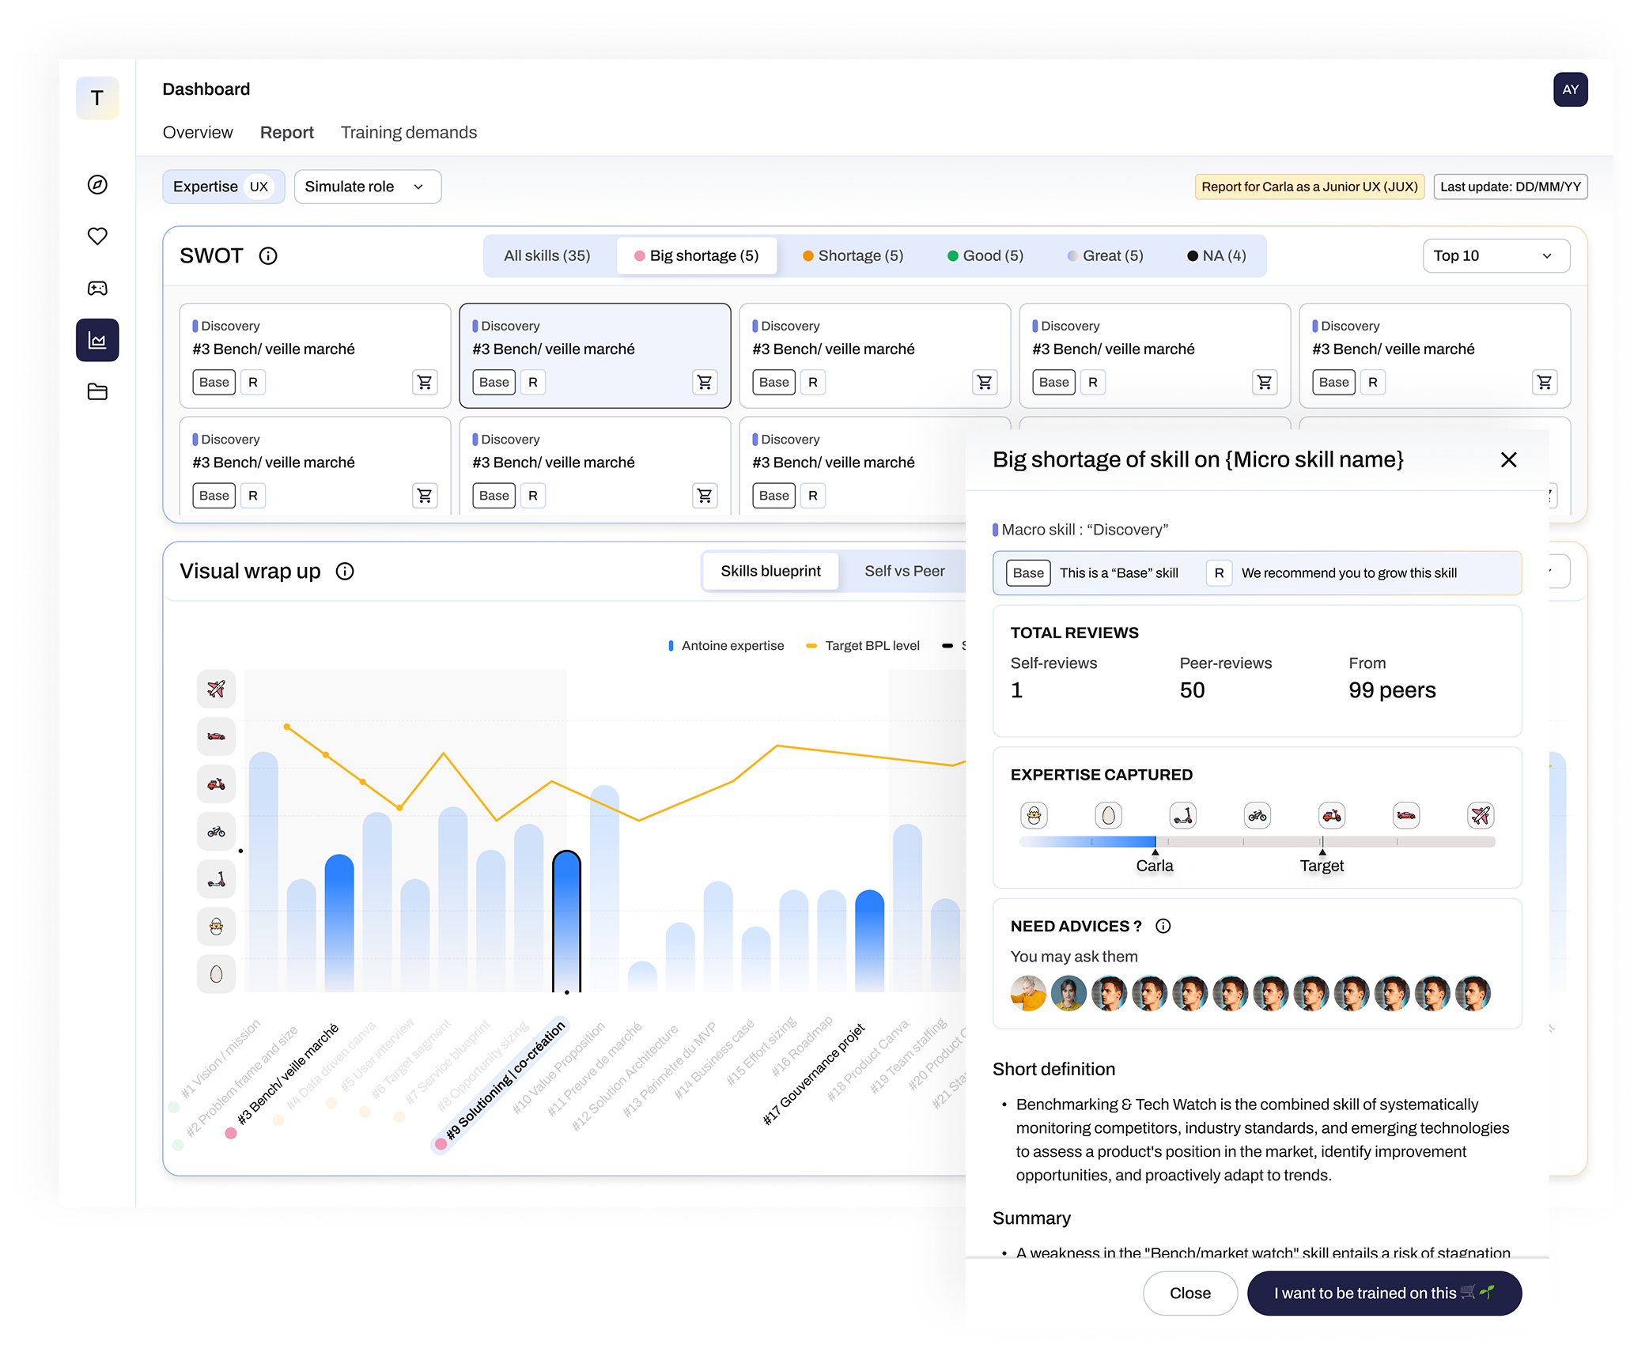Screen dimensions: 1649x1352
Task: Open the compass explore icon in sidebar
Action: 96,184
